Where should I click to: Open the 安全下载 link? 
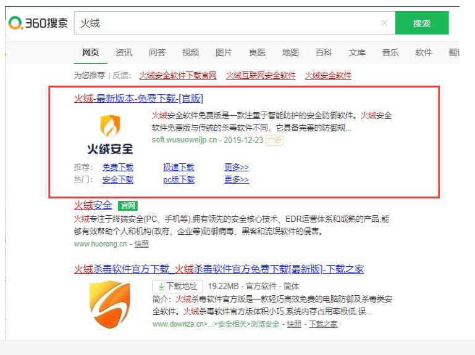pyautogui.click(x=118, y=179)
